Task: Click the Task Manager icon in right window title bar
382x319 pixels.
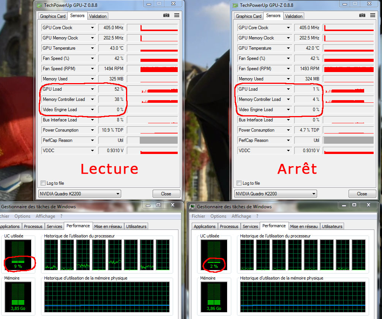Action: pyautogui.click(x=193, y=207)
